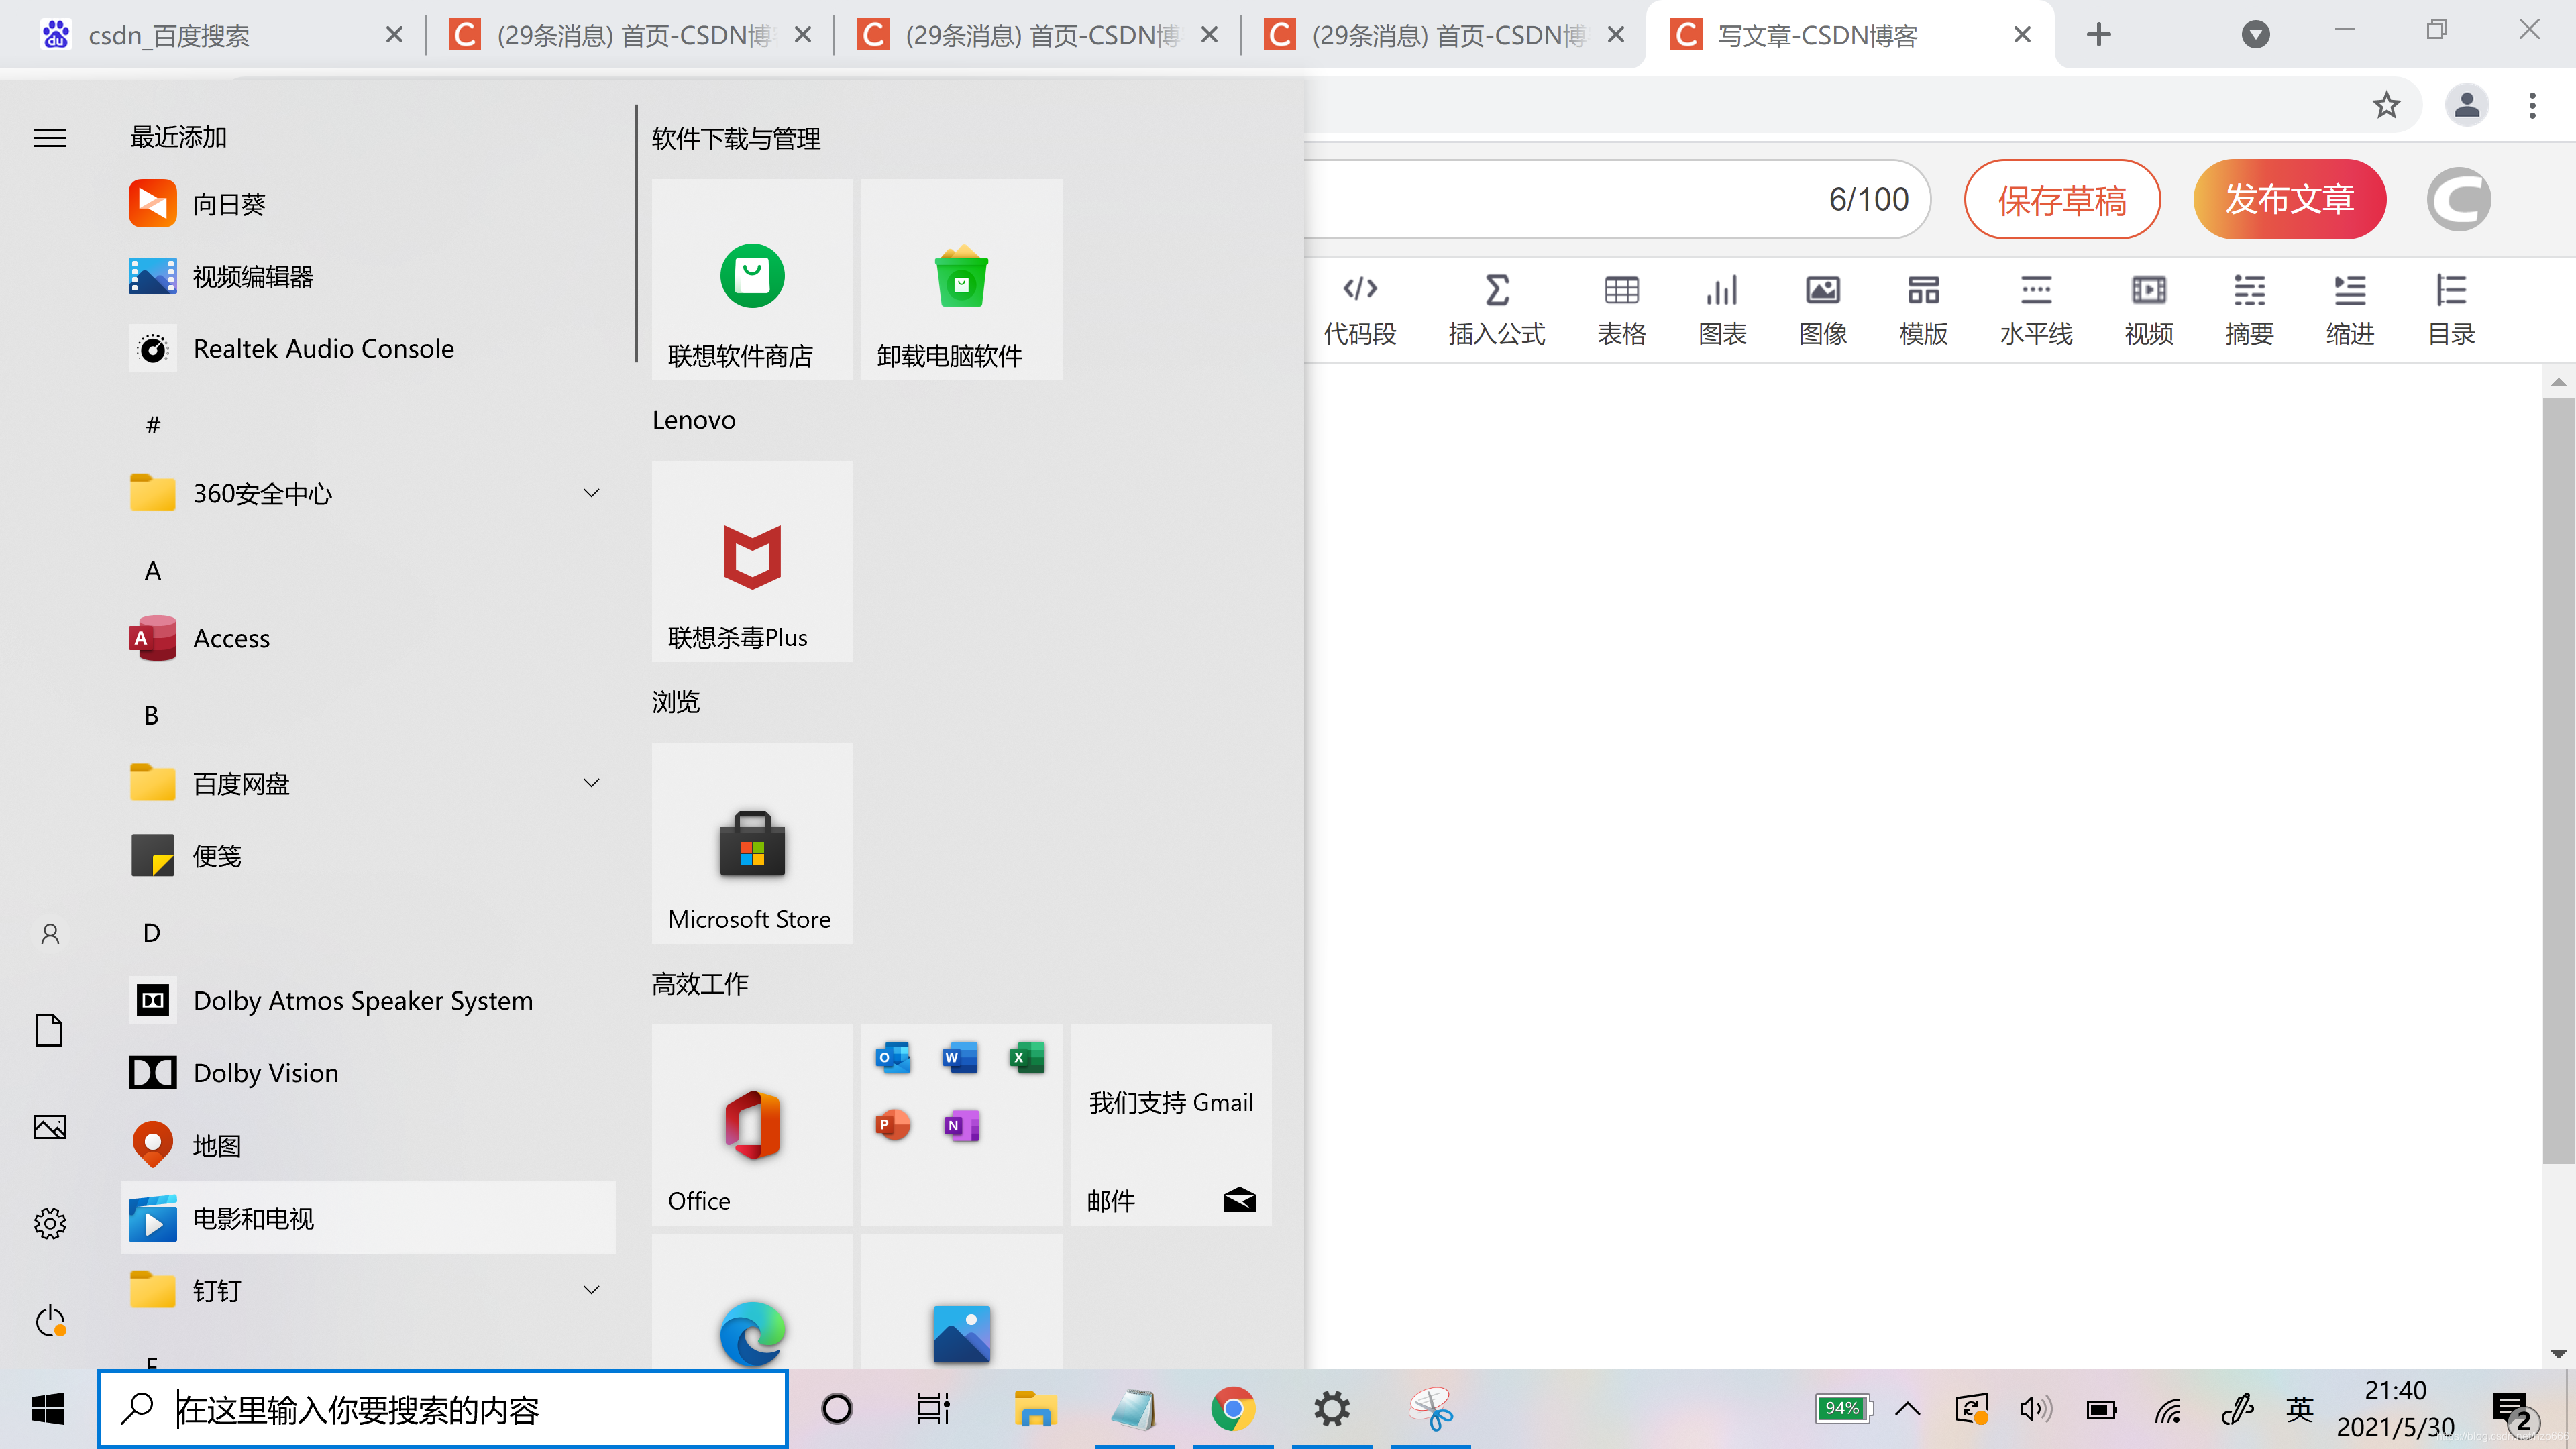
Task: Switch to the first 首页-CSDN博客 tab
Action: [x=629, y=35]
